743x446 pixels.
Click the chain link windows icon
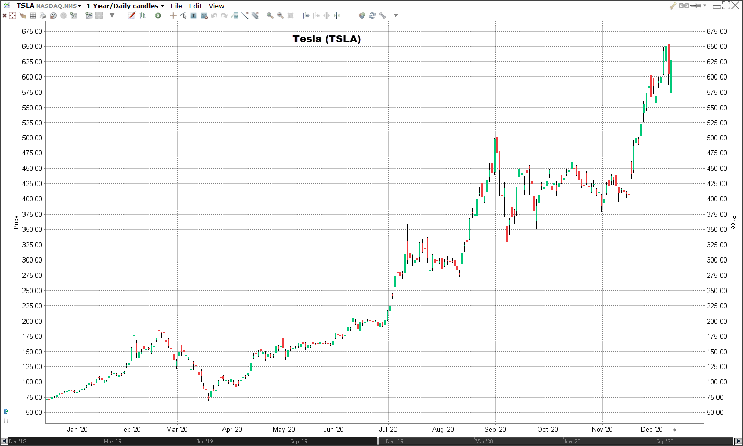tap(684, 6)
